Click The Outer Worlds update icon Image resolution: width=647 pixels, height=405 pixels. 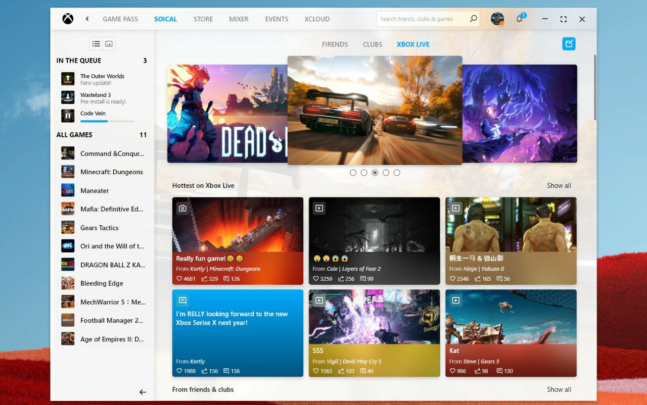68,79
